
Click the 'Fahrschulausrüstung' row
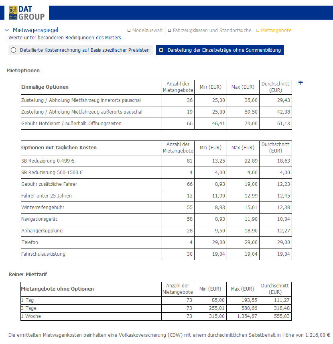[43, 254]
